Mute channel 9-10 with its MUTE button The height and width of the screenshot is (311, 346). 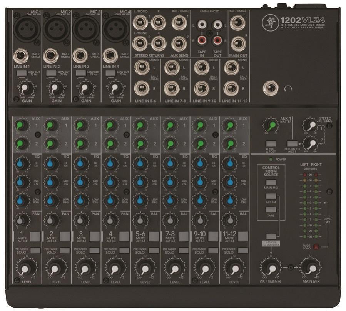tap(213, 236)
